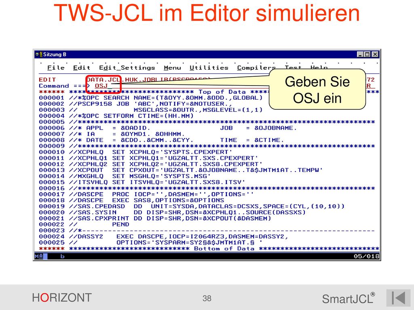
Task: Click line 000014 SET MSGHLQ statement
Action: coord(125,176)
